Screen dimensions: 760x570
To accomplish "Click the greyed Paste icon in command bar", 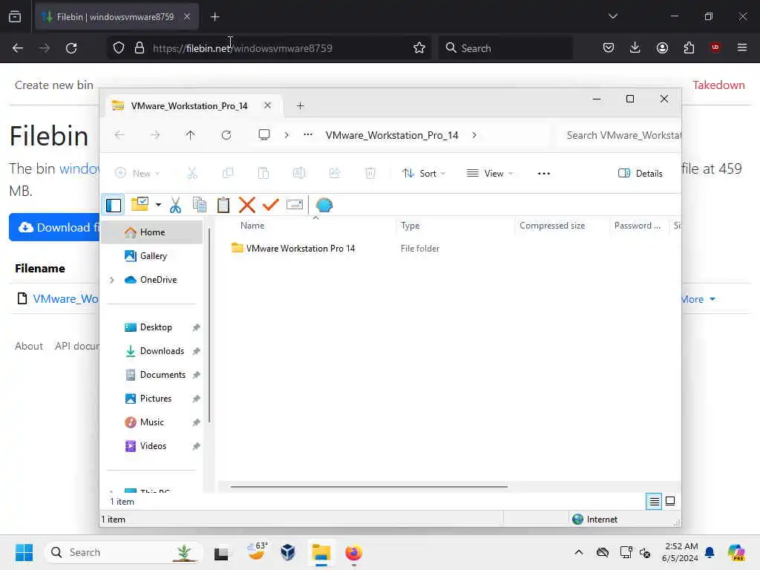I will click(263, 173).
